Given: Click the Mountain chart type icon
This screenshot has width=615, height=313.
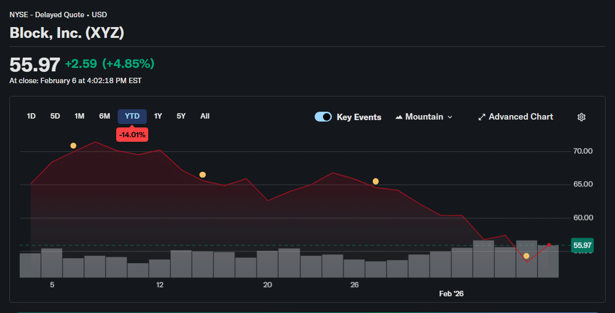Looking at the screenshot, I should [x=399, y=117].
